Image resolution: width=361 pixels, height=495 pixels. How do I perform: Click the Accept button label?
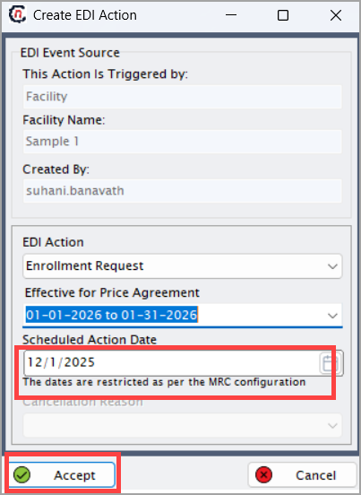(x=74, y=475)
